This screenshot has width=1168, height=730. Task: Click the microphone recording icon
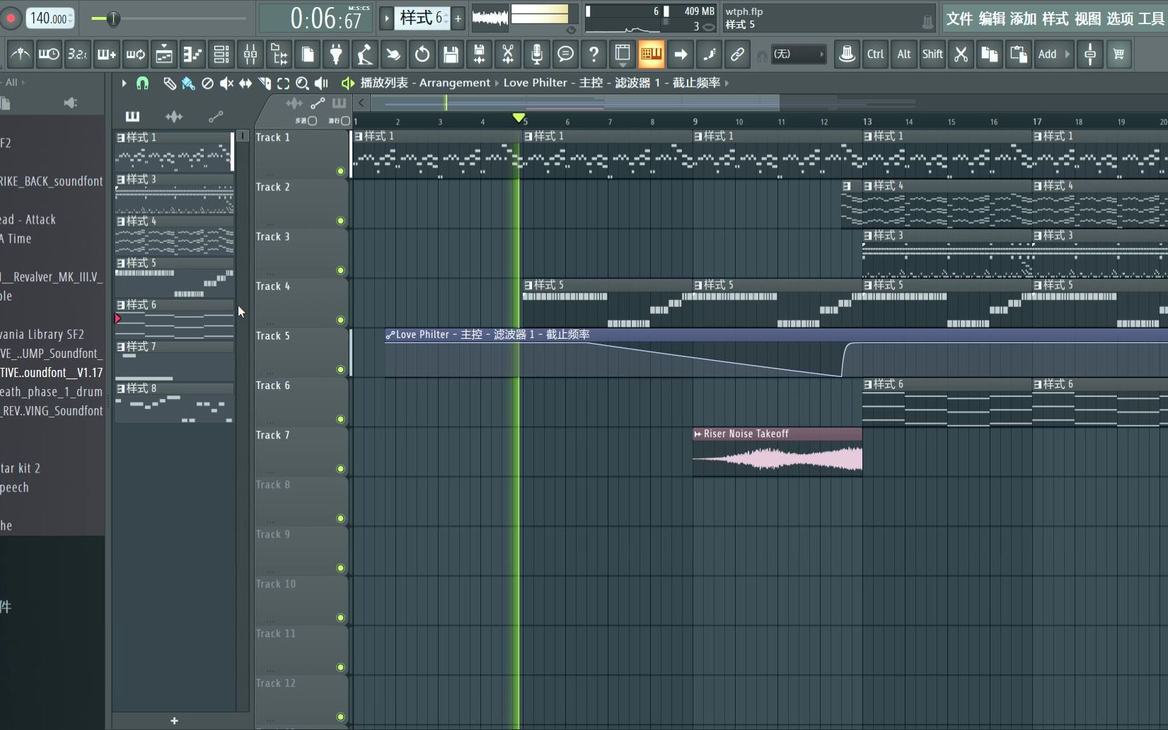(537, 54)
